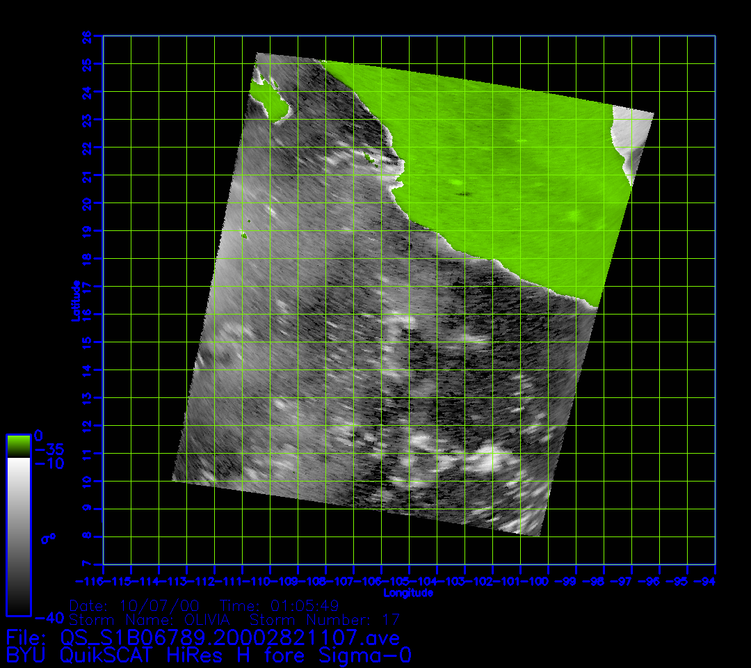Click the -10 color bar label
This screenshot has width=751, height=668.
[x=49, y=463]
